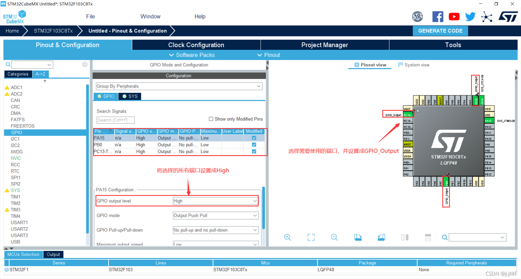The width and height of the screenshot is (521, 279).
Task: Open the pin search combo box
Action: [x=478, y=238]
